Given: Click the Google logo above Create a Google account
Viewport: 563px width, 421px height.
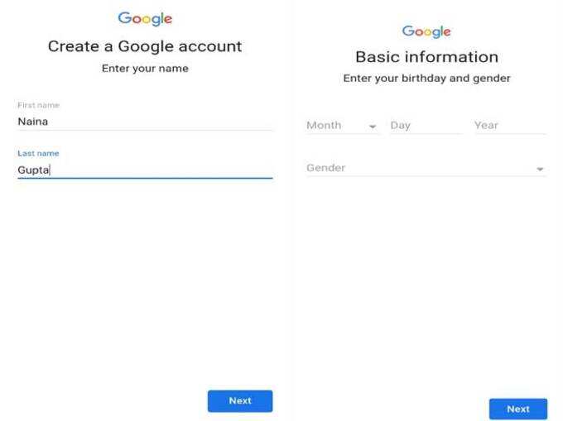Looking at the screenshot, I should [145, 19].
